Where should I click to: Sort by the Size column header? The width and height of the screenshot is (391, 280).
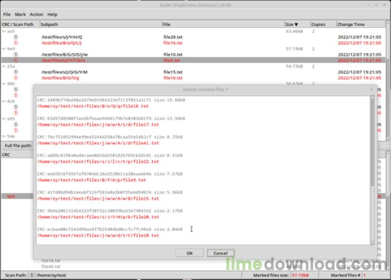click(297, 24)
